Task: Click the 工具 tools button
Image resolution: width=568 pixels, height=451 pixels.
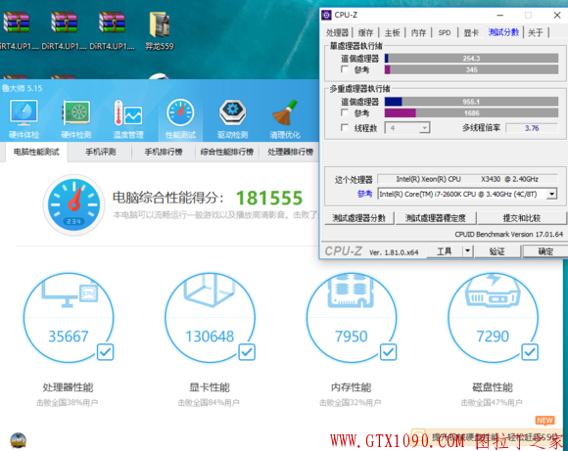Action: tap(445, 250)
